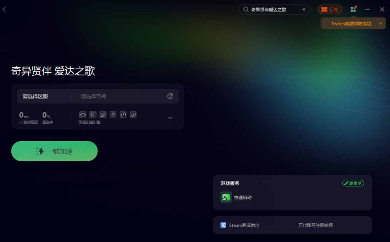Viewport: 390px width, 242px height.
Task: Click the back arrow in top-left corner
Action: tap(4, 10)
